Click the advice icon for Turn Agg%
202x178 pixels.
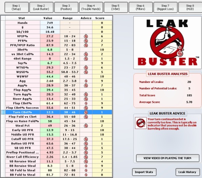(x=86, y=94)
